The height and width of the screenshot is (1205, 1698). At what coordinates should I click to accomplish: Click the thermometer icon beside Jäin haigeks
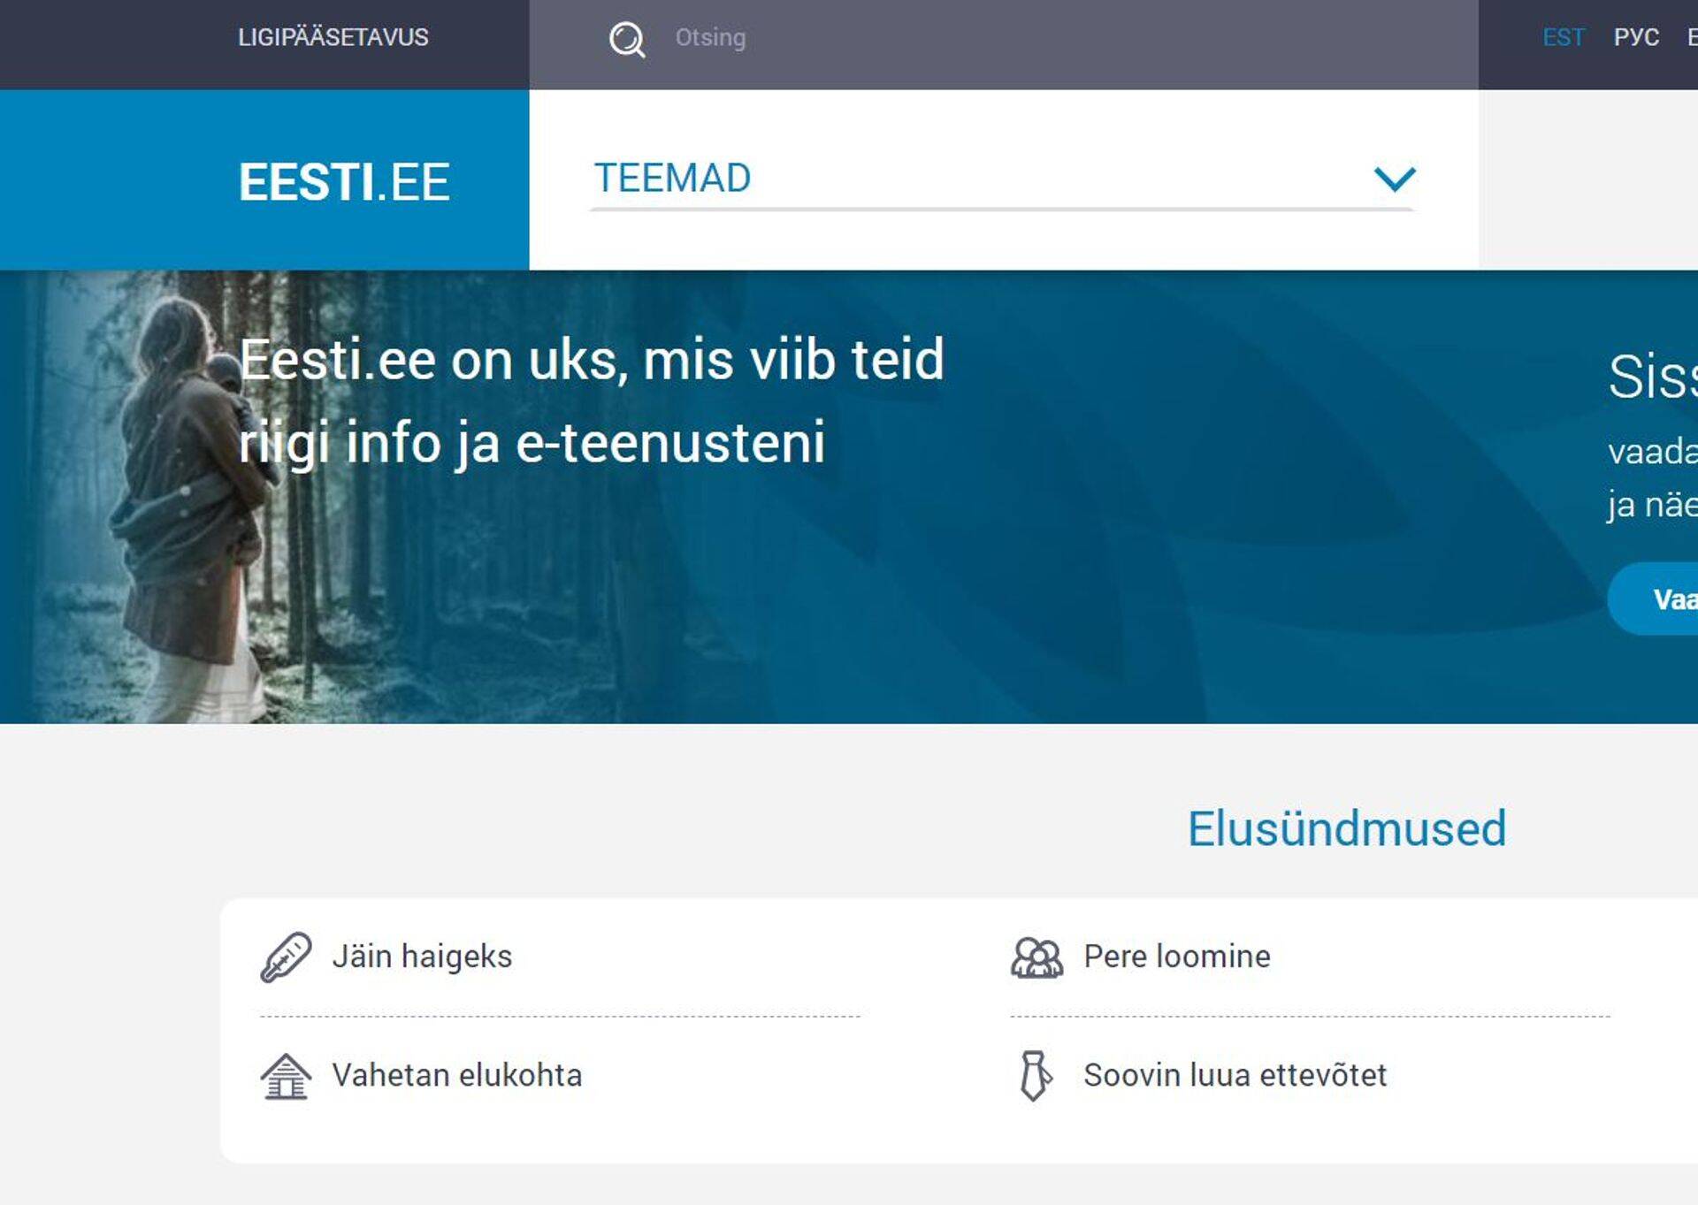[x=286, y=957]
